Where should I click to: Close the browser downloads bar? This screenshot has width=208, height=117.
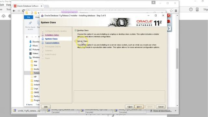click(x=175, y=110)
